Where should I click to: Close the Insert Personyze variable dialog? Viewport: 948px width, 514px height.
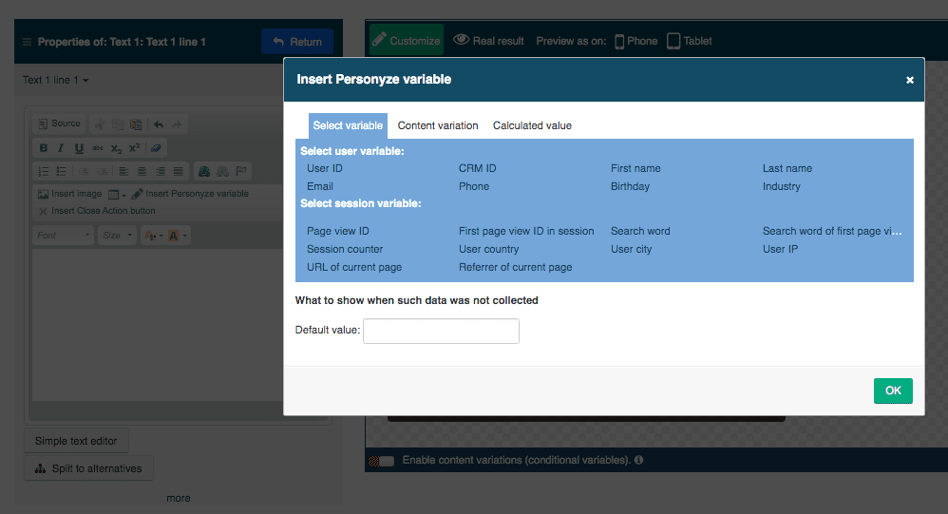click(909, 81)
